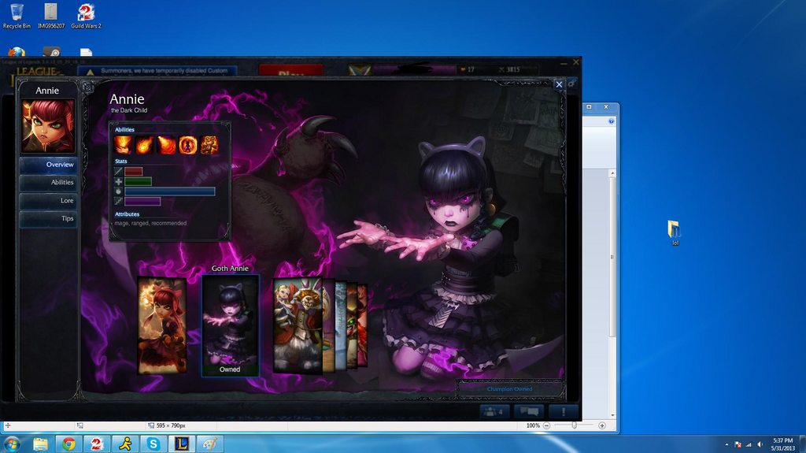806x453 pixels.
Task: Select the Firefox desktop icon
Action: [x=17, y=53]
